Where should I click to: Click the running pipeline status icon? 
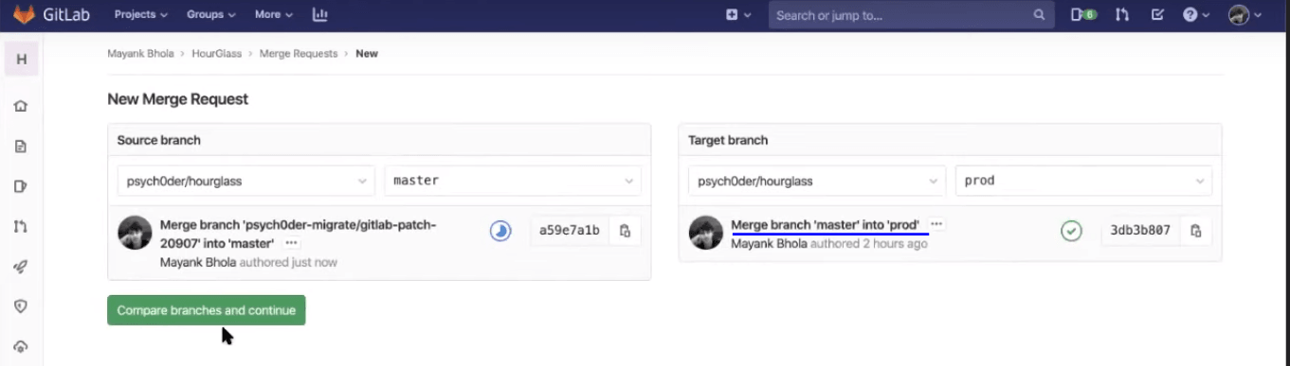click(x=500, y=231)
